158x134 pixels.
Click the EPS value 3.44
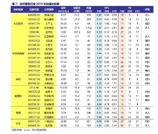[x=114, y=126]
